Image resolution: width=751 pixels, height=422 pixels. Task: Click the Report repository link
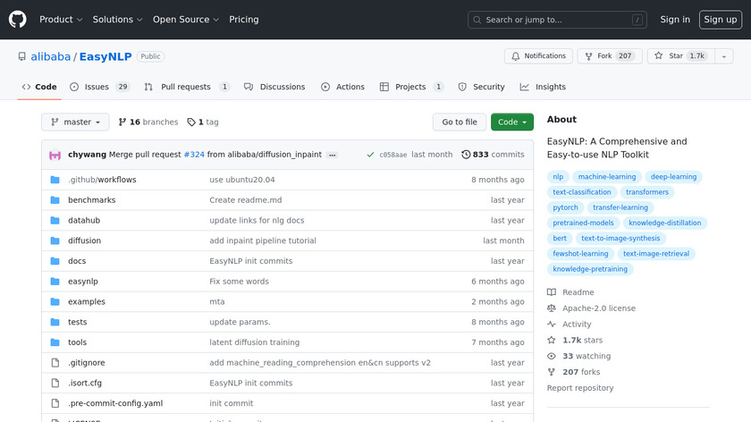pos(580,388)
